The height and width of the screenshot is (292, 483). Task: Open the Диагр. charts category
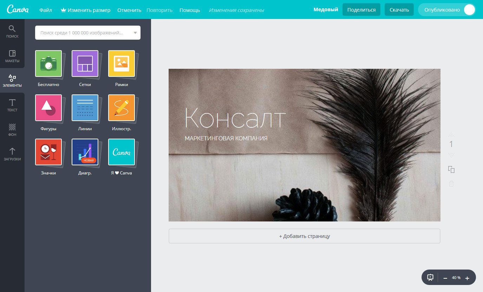(85, 152)
